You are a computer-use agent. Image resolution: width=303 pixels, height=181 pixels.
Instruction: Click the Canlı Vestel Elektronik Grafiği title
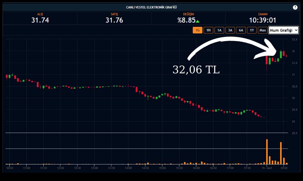click(x=151, y=7)
